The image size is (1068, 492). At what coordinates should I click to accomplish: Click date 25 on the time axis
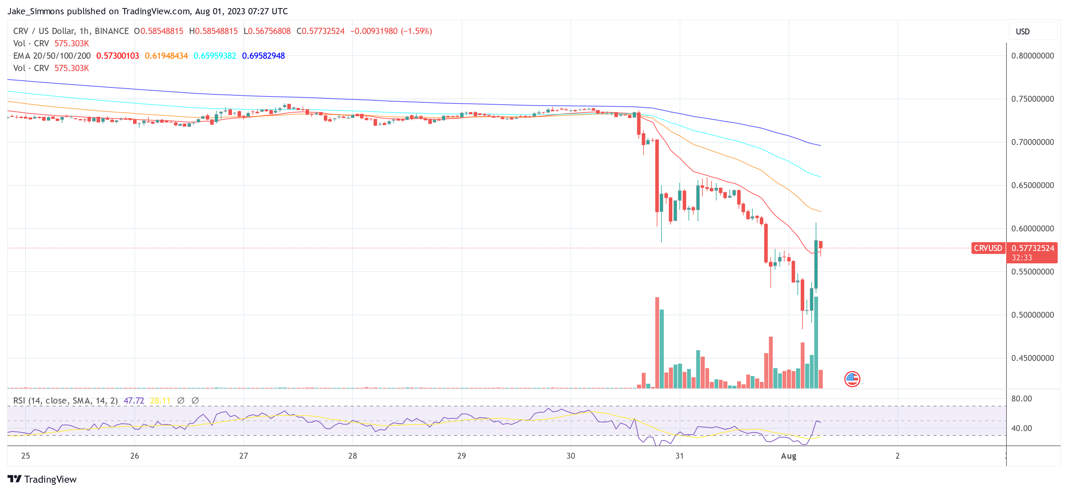click(x=26, y=456)
